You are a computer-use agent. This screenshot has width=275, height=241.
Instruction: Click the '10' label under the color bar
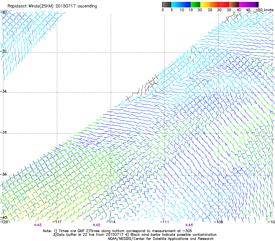coord(182,10)
